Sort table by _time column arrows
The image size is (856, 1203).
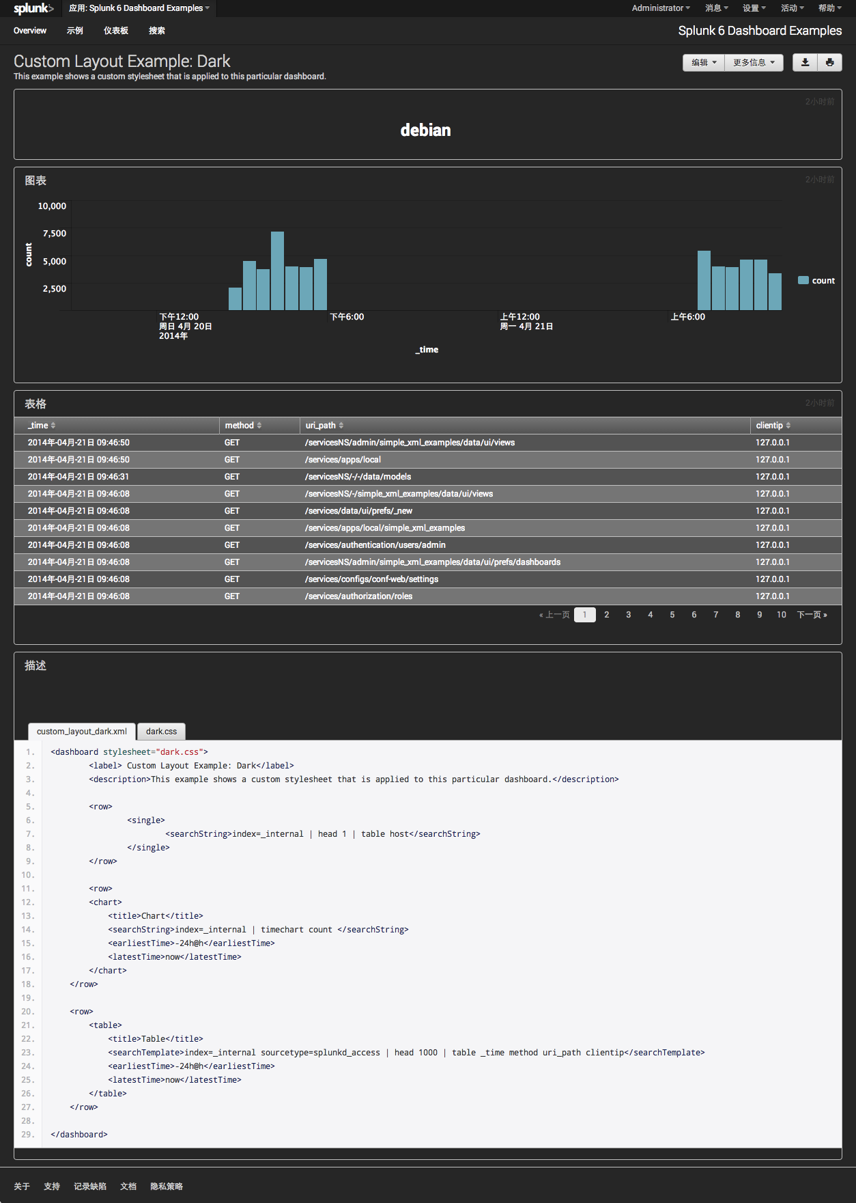(53, 426)
